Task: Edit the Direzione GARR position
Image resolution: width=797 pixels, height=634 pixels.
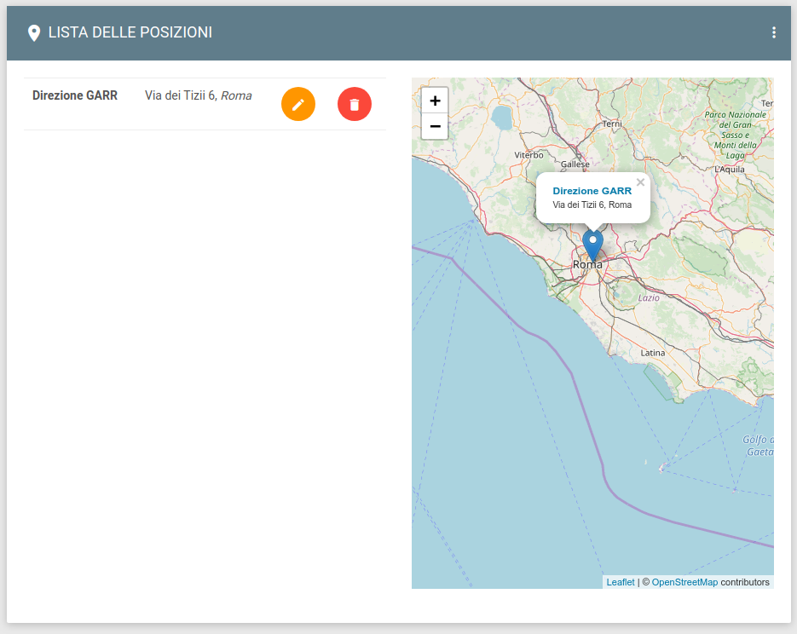Action: [298, 104]
